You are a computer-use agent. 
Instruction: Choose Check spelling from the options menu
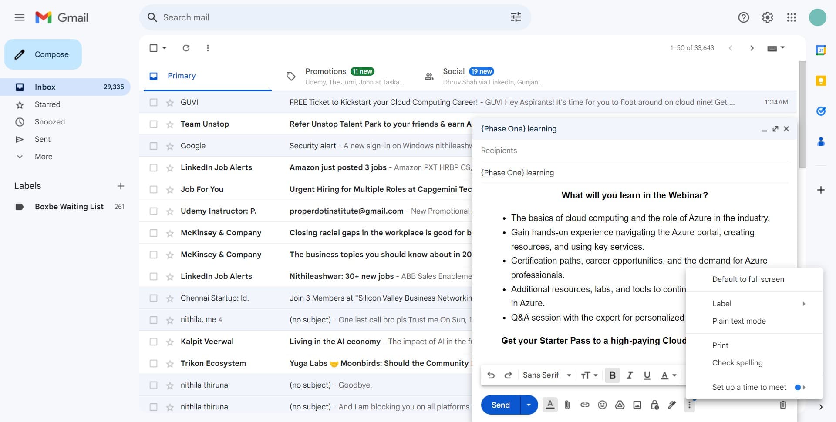click(737, 362)
